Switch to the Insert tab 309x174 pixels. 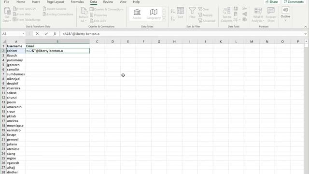click(36, 2)
